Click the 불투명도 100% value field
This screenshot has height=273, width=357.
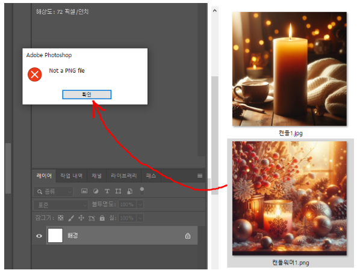tap(127, 204)
